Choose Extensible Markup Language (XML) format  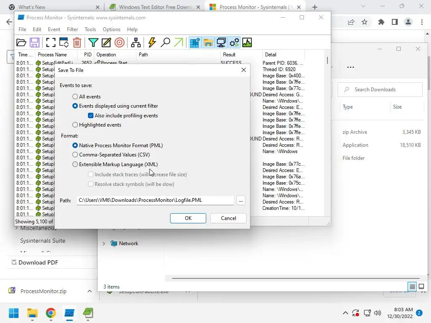click(x=75, y=164)
